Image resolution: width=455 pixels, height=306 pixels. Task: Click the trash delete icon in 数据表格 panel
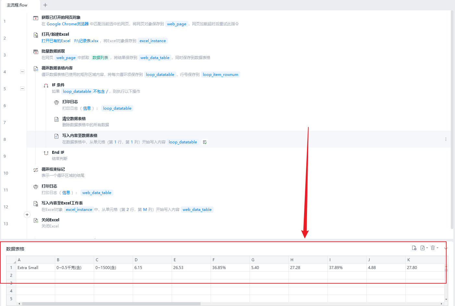(433, 248)
